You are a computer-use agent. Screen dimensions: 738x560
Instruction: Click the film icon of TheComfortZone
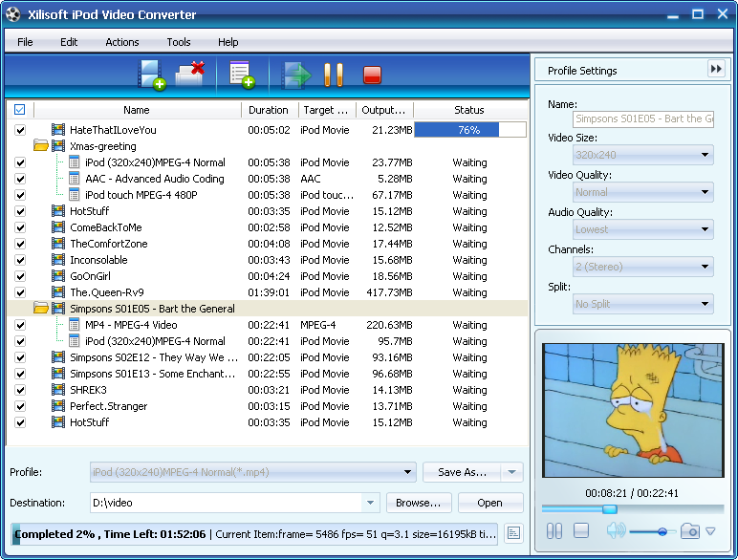pos(58,244)
